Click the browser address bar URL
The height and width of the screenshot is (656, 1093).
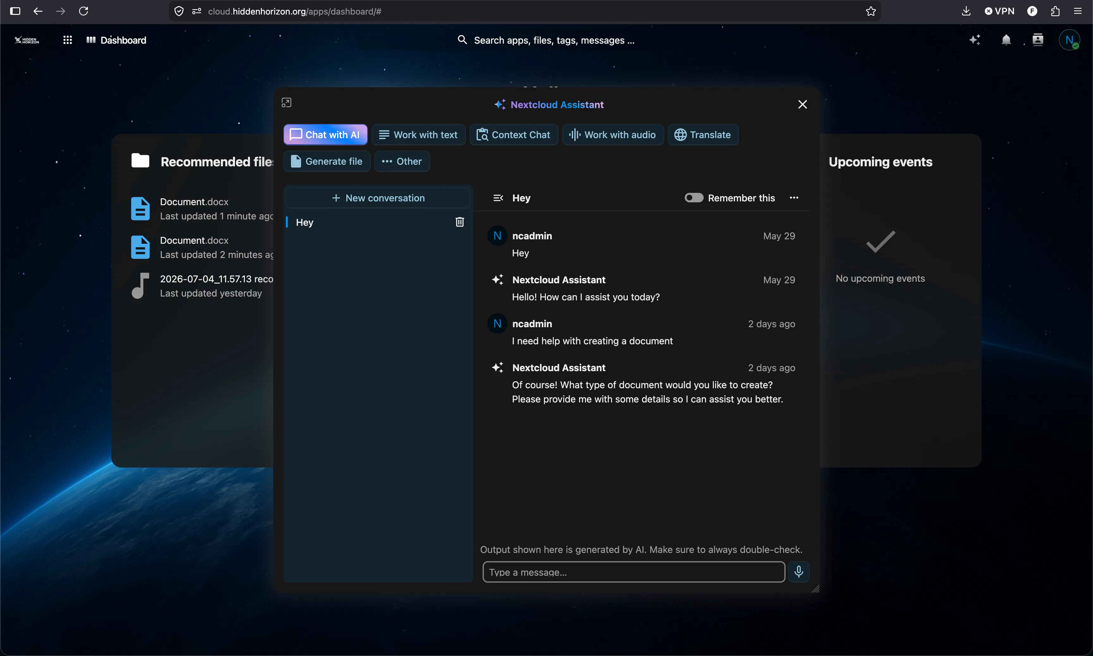click(x=295, y=11)
